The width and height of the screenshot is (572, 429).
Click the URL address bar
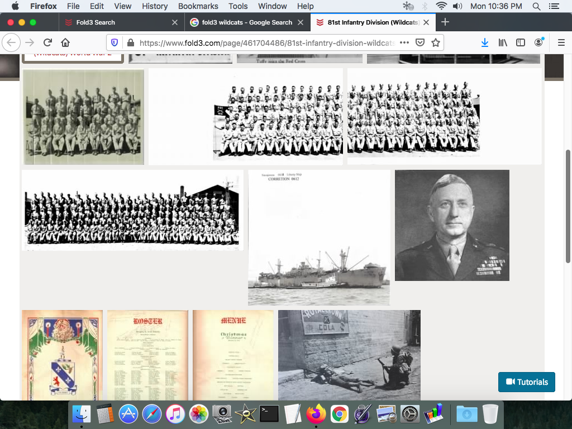tap(263, 42)
